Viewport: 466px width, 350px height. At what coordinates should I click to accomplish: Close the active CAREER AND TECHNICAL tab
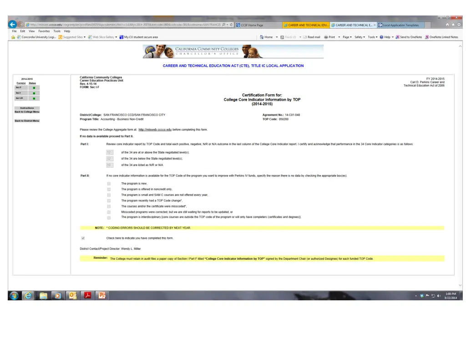click(375, 25)
